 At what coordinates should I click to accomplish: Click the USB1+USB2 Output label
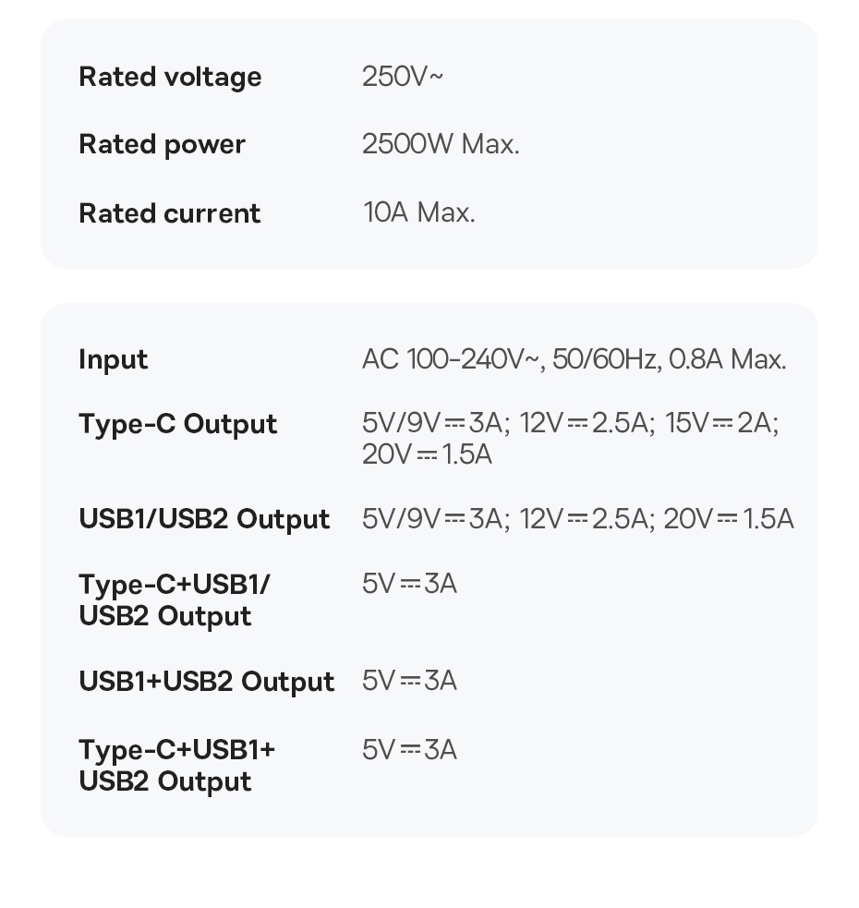coord(206,682)
